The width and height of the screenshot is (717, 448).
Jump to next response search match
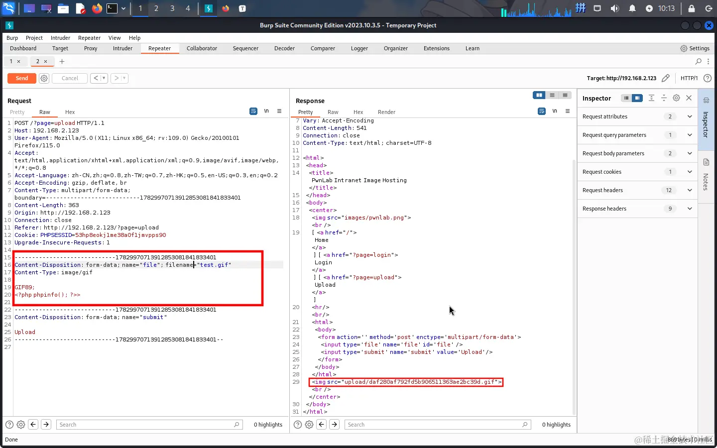pos(335,425)
